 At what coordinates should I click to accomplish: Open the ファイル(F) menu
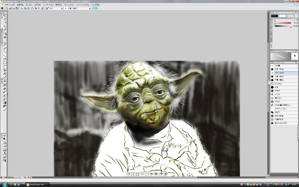[10, 5]
